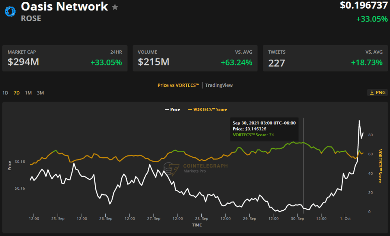Click the +33.05% change under the price
390x236 pixels.
(372, 19)
